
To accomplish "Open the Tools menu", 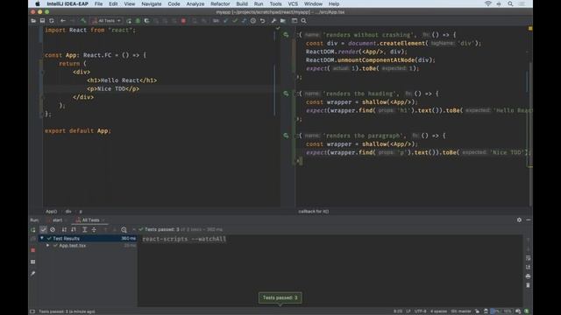I will (x=275, y=3).
